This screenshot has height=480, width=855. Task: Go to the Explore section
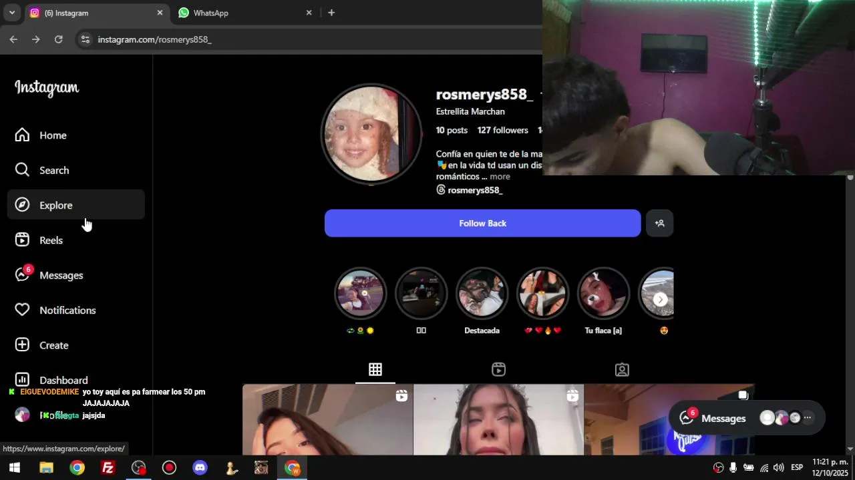click(76, 205)
